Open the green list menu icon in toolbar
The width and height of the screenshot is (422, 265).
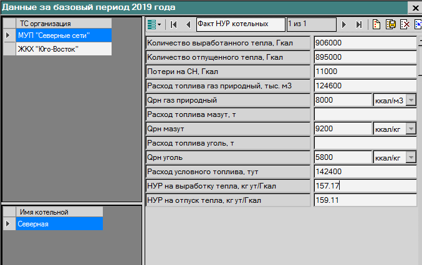click(152, 24)
